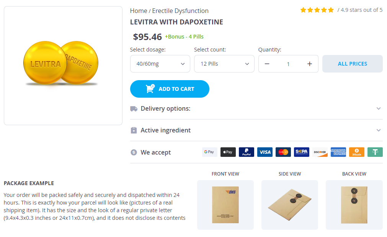Screen dimensions: 387x237
Task: Click the Discover card icon
Action: tap(320, 152)
